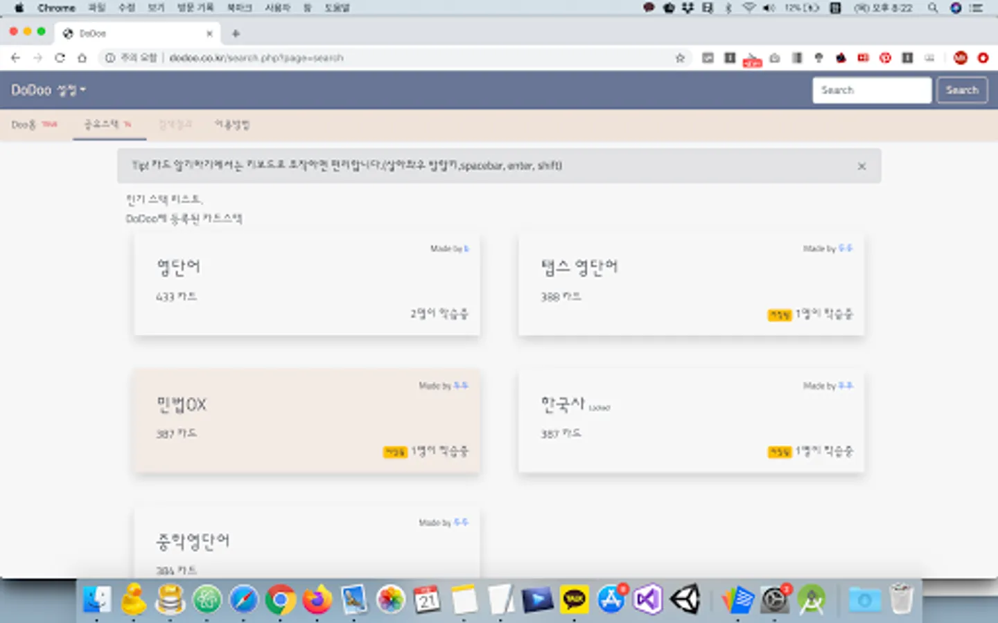Image resolution: width=998 pixels, height=623 pixels.
Task: Reload the page with the refresh icon
Action: (x=60, y=58)
